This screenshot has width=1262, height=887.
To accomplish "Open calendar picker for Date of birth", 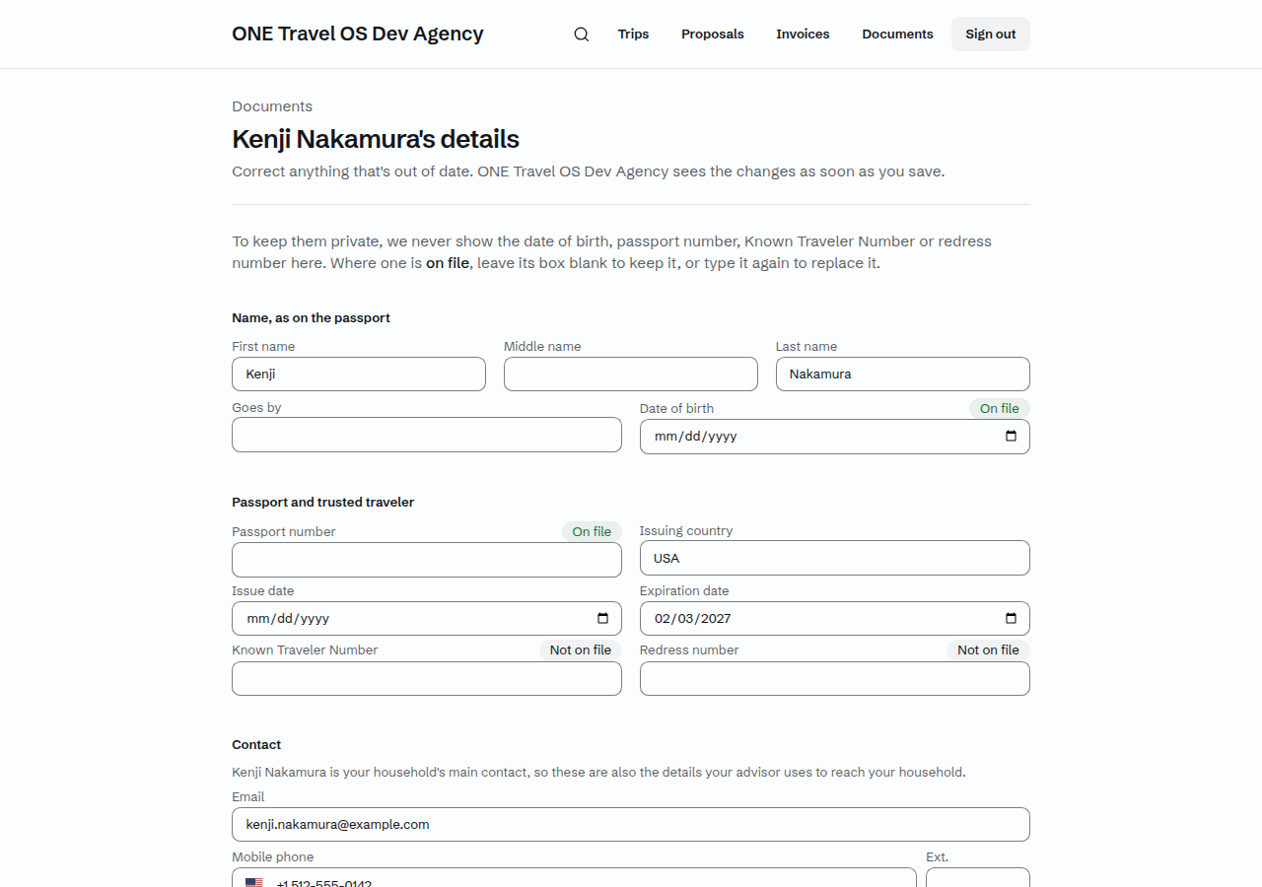I will click(1011, 437).
